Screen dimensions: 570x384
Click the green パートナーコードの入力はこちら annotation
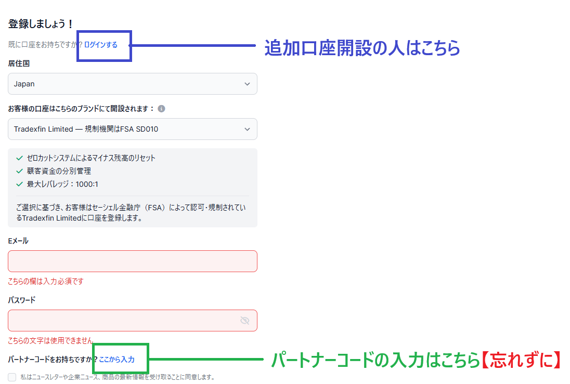[375, 360]
